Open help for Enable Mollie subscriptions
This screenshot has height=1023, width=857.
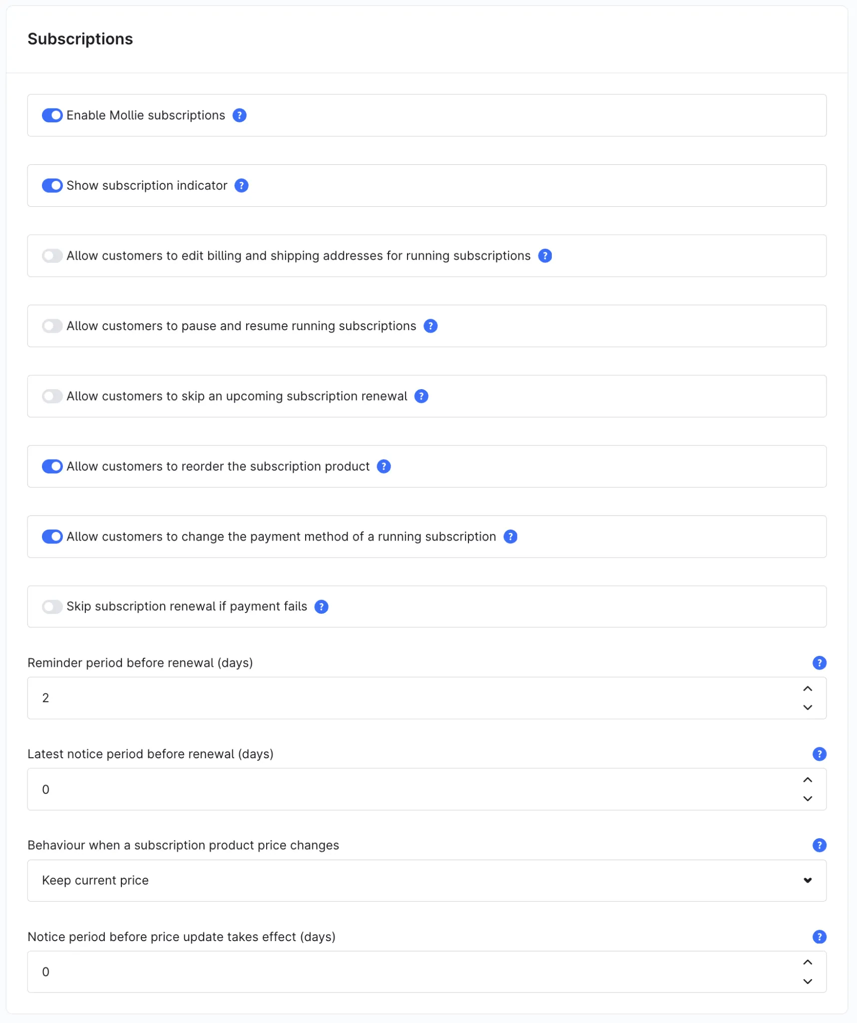point(240,115)
